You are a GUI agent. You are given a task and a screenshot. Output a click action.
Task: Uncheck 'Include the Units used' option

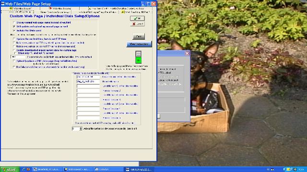[14, 31]
